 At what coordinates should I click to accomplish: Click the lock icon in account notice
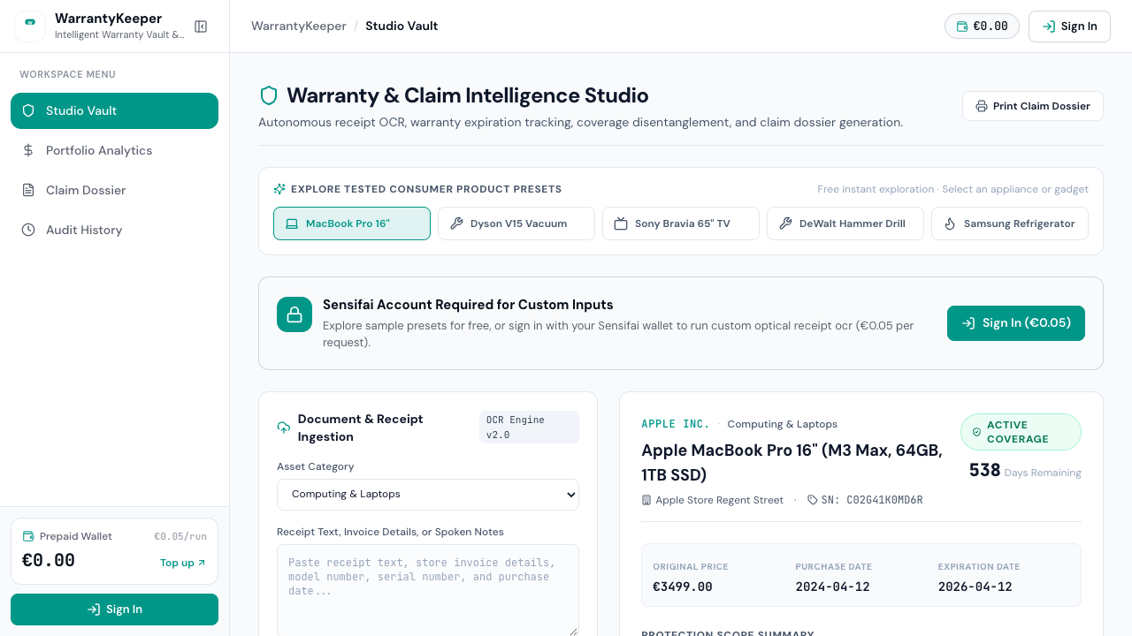click(x=294, y=314)
